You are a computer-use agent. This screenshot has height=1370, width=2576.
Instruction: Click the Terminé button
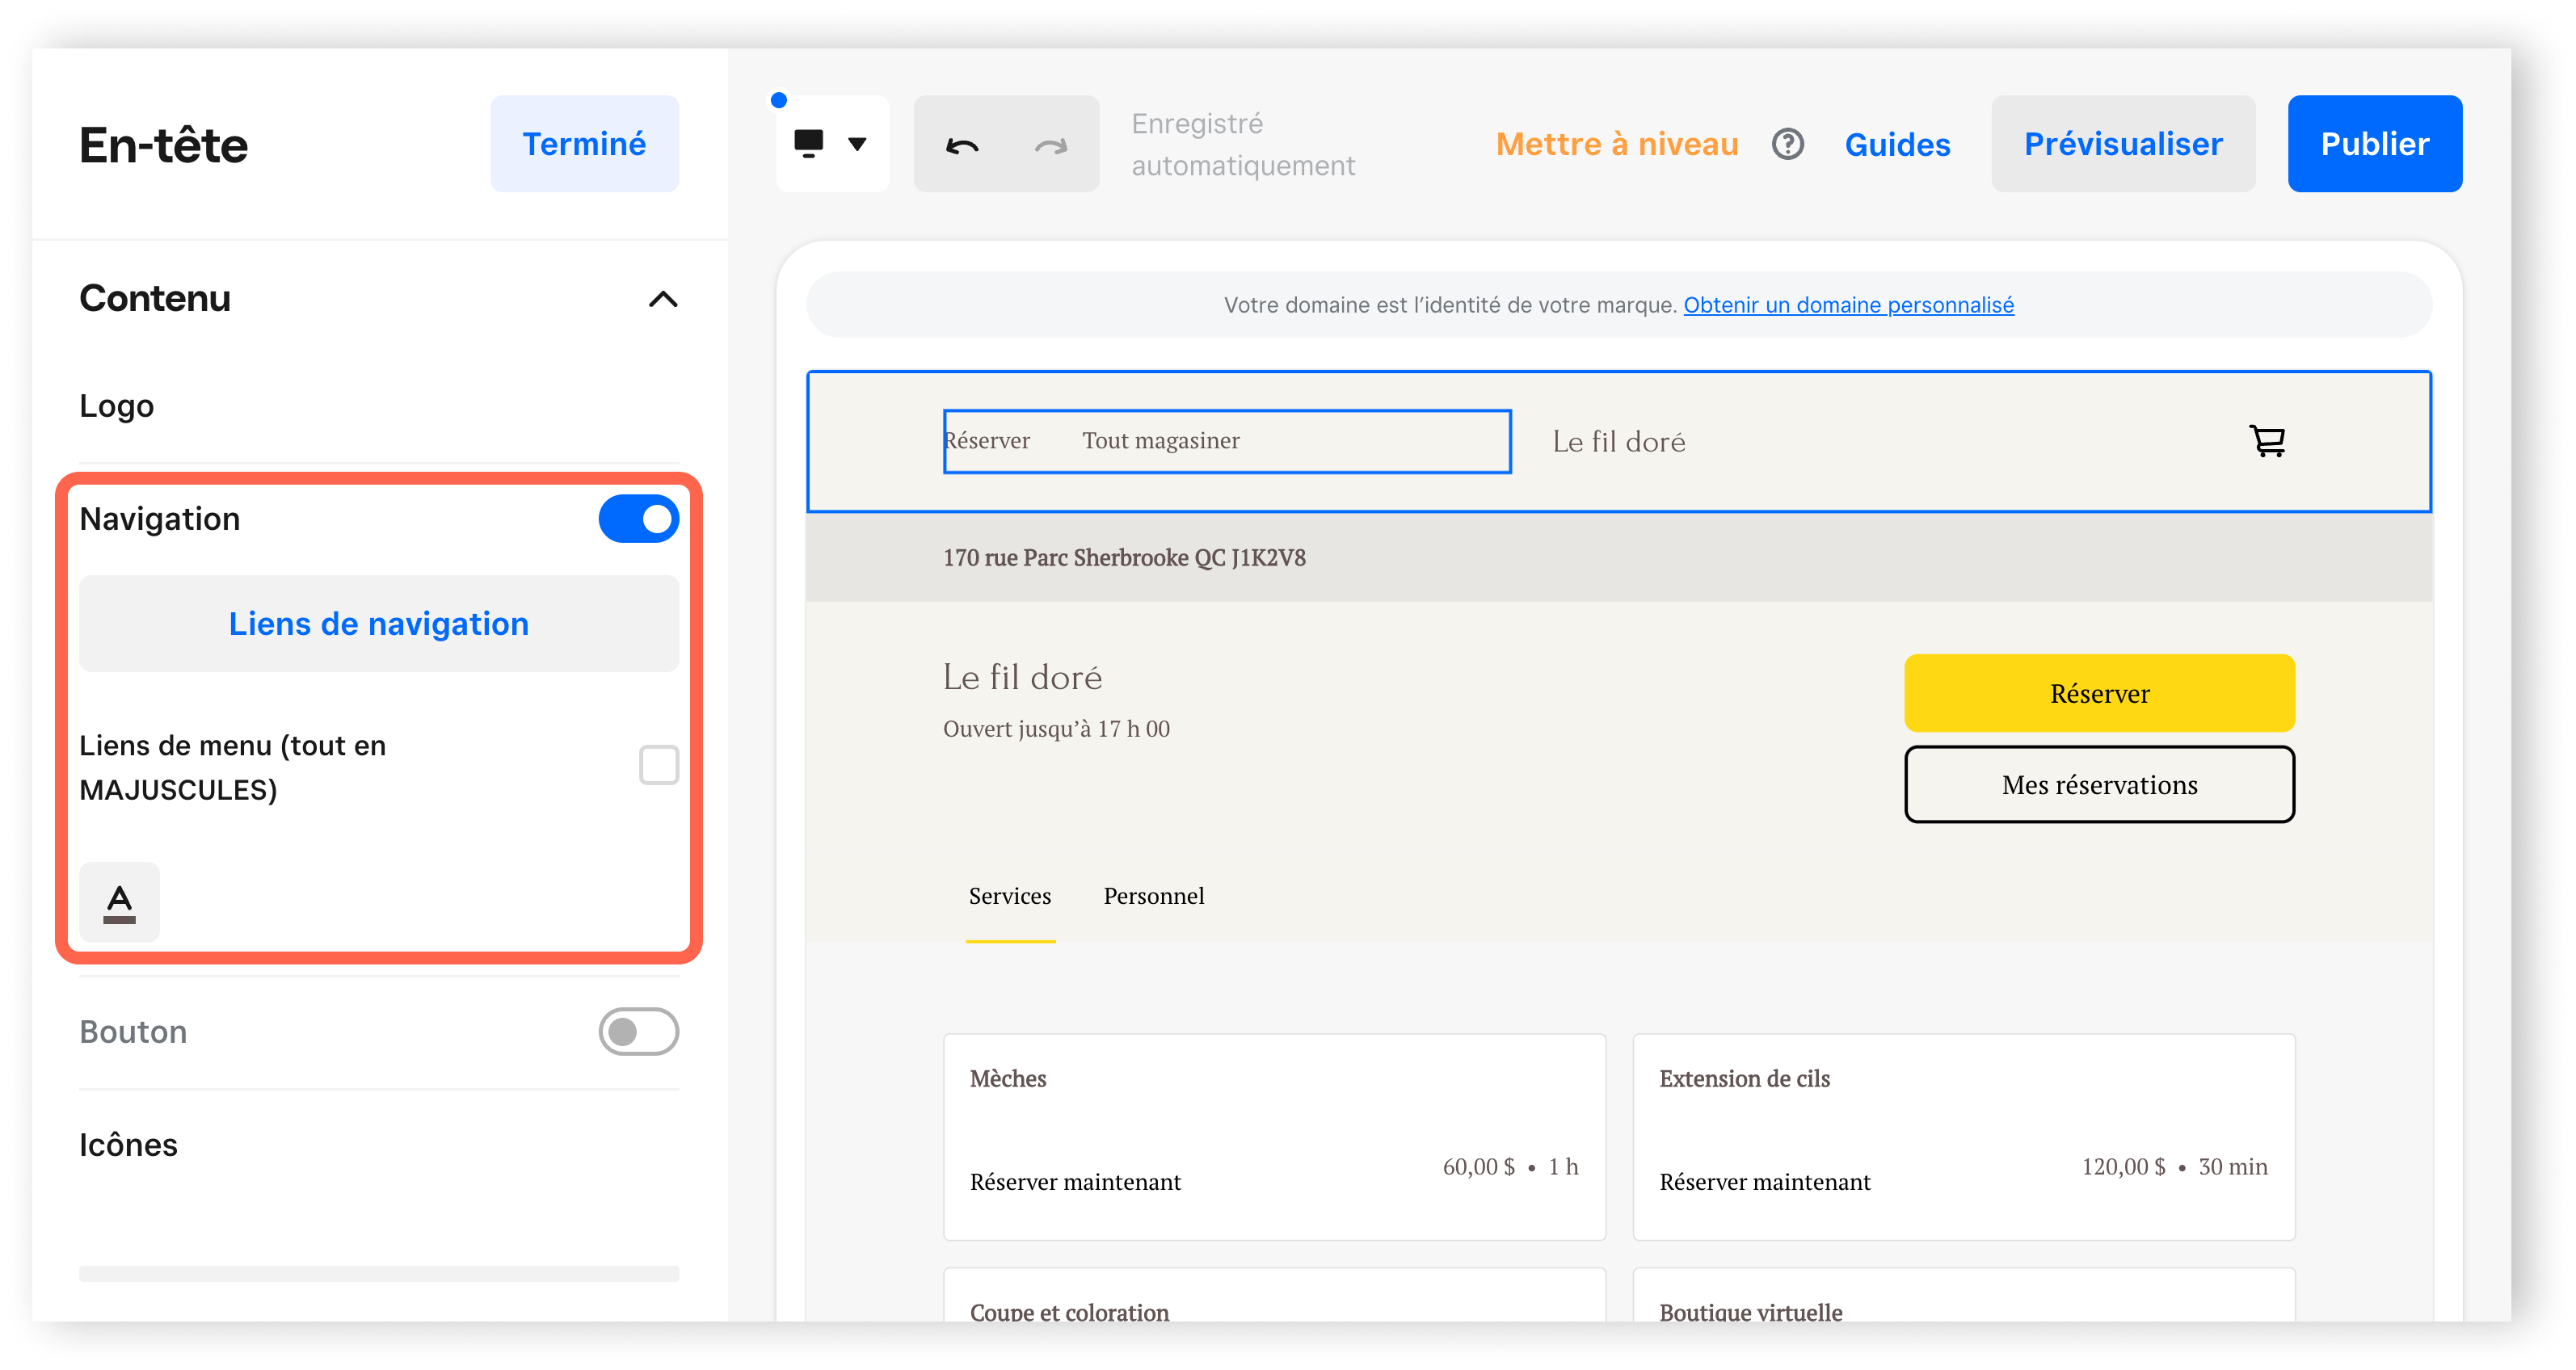[x=584, y=143]
